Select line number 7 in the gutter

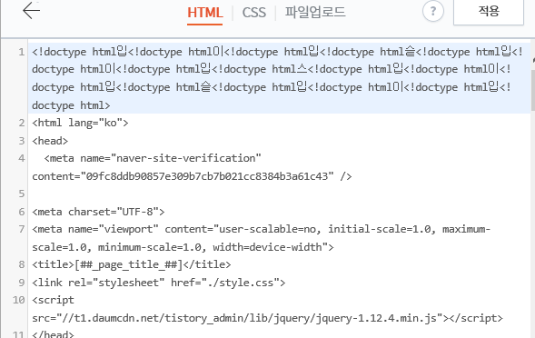point(22,229)
